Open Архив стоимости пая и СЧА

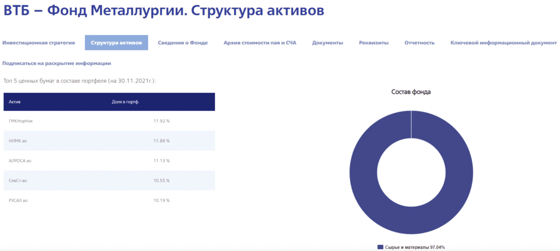click(260, 43)
